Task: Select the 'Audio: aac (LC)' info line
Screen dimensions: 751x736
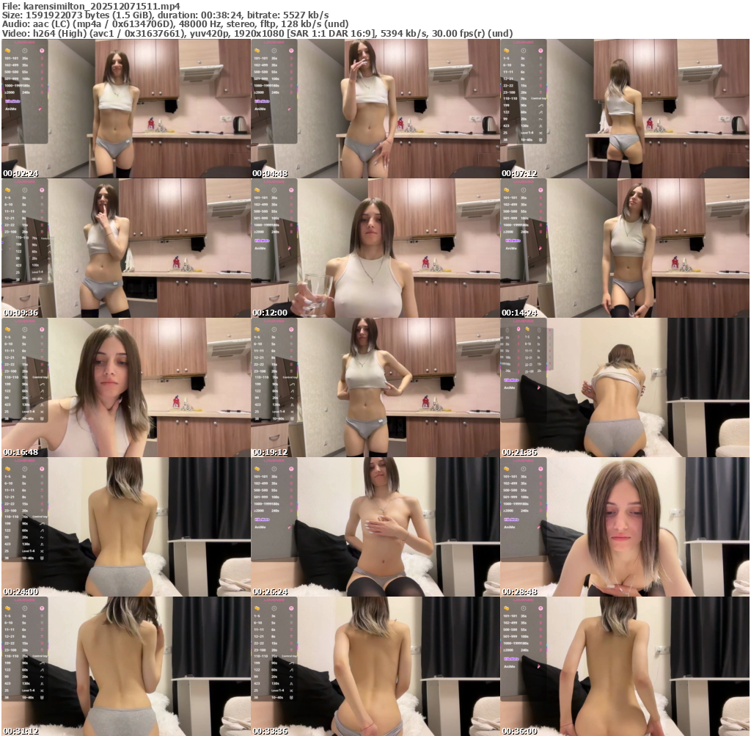Action: 175,24
